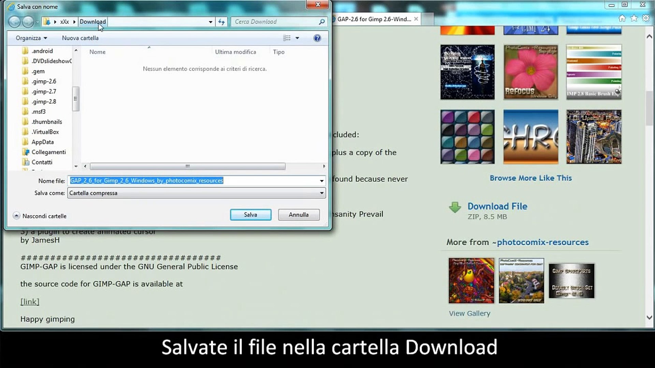Expand the Nome file dropdown
The width and height of the screenshot is (655, 368).
[x=321, y=181]
